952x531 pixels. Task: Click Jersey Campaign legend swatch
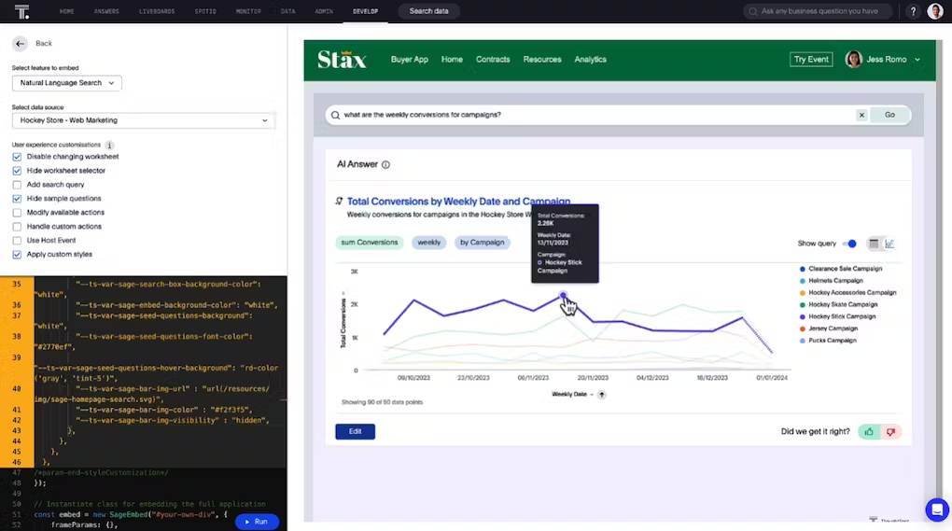[x=803, y=328]
